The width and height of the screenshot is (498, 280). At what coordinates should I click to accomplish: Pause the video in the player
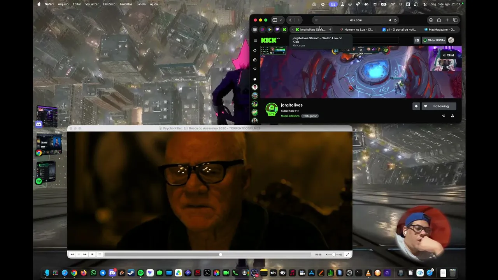tap(78, 254)
